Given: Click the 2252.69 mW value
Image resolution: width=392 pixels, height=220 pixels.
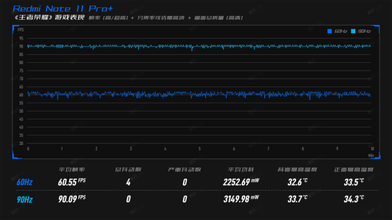Looking at the screenshot, I should (x=241, y=182).
